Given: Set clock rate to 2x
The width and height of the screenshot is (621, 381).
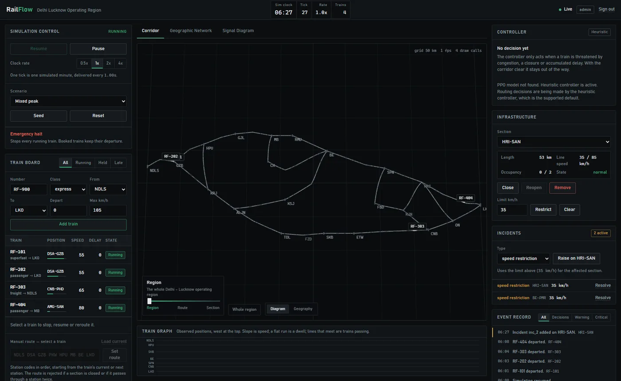Looking at the screenshot, I should [109, 63].
